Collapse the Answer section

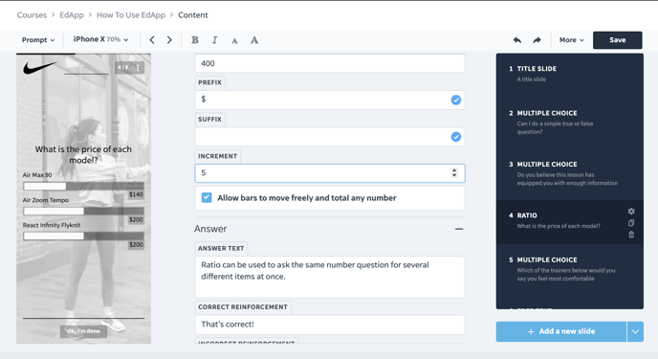[459, 229]
